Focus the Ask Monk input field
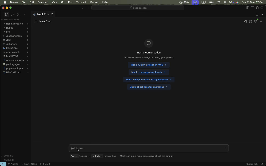Image resolution: width=266 pixels, height=166 pixels. tap(149, 148)
